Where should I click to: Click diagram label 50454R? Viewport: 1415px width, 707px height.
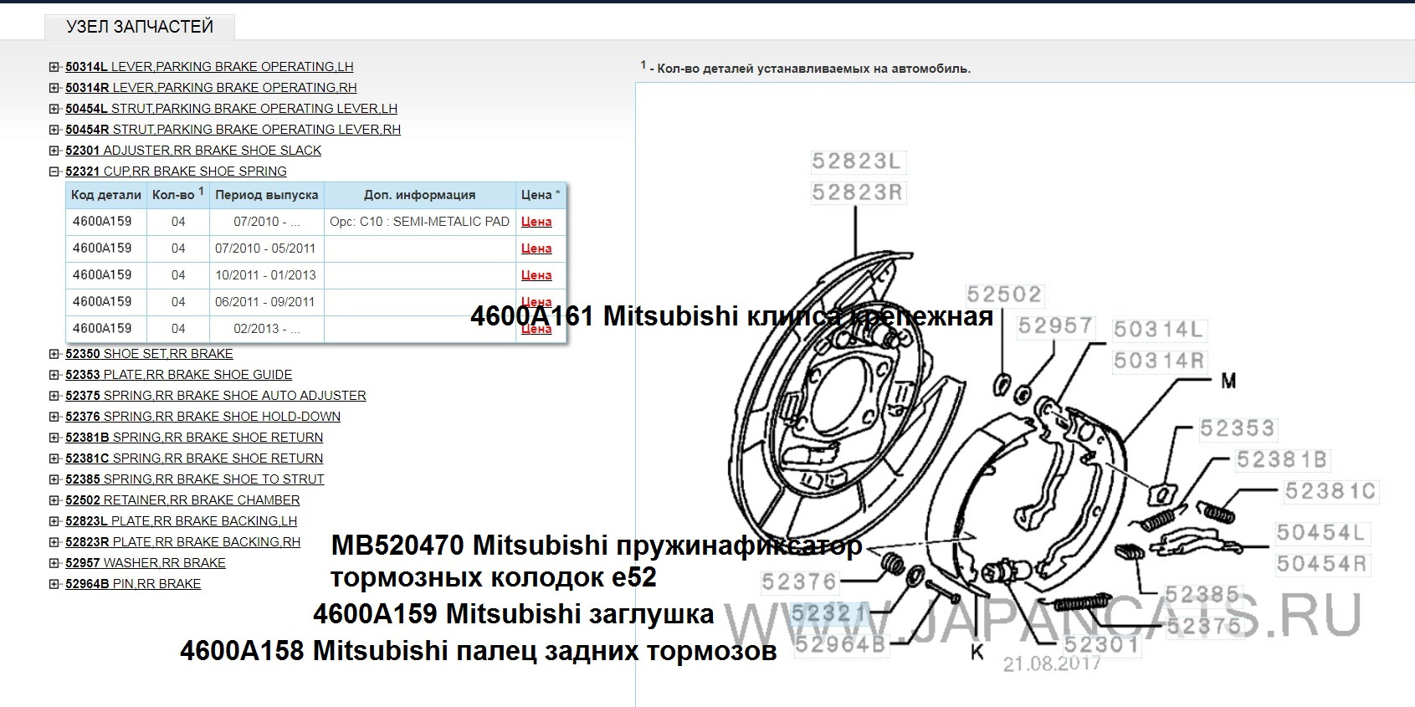click(1321, 564)
